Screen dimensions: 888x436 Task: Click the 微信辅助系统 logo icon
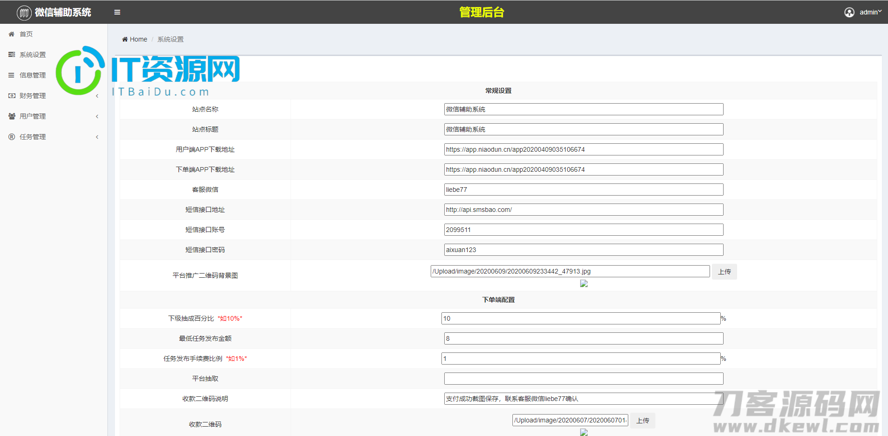(x=24, y=13)
